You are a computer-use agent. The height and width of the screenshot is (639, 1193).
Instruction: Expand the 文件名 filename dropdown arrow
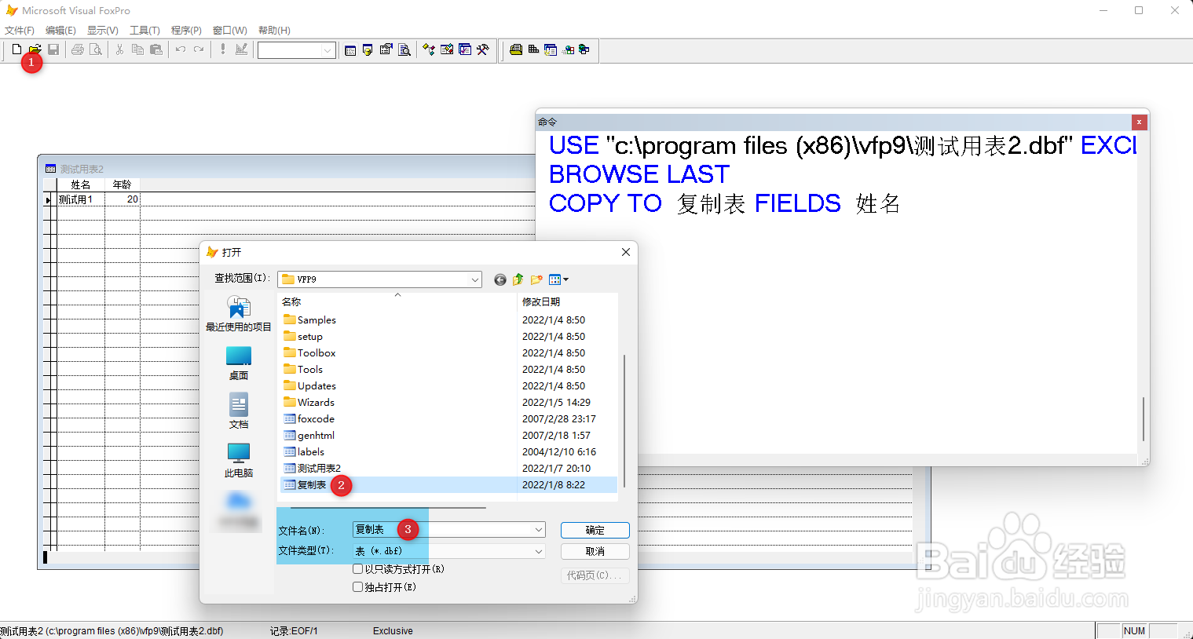pos(537,529)
